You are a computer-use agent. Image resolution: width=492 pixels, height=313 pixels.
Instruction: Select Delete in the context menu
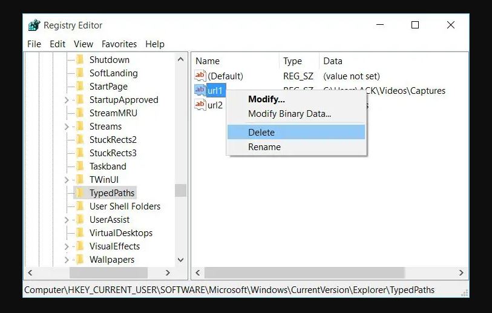pos(296,132)
